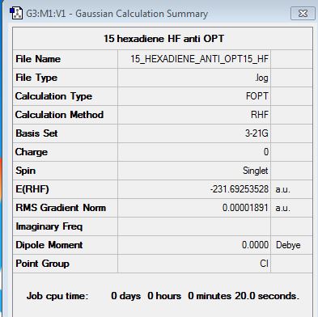Click the 'File Name' row label
This screenshot has width=318, height=317.
pyautogui.click(x=38, y=59)
